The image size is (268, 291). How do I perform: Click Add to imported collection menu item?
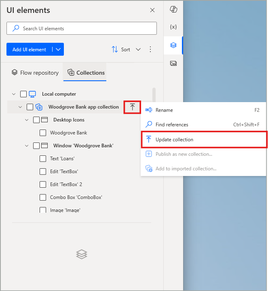pyautogui.click(x=203, y=169)
